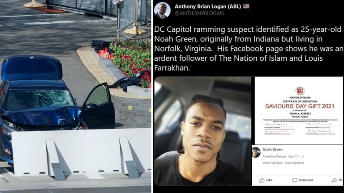Click the Comment label
Screen dimensions: 344x193
(x=306, y=180)
